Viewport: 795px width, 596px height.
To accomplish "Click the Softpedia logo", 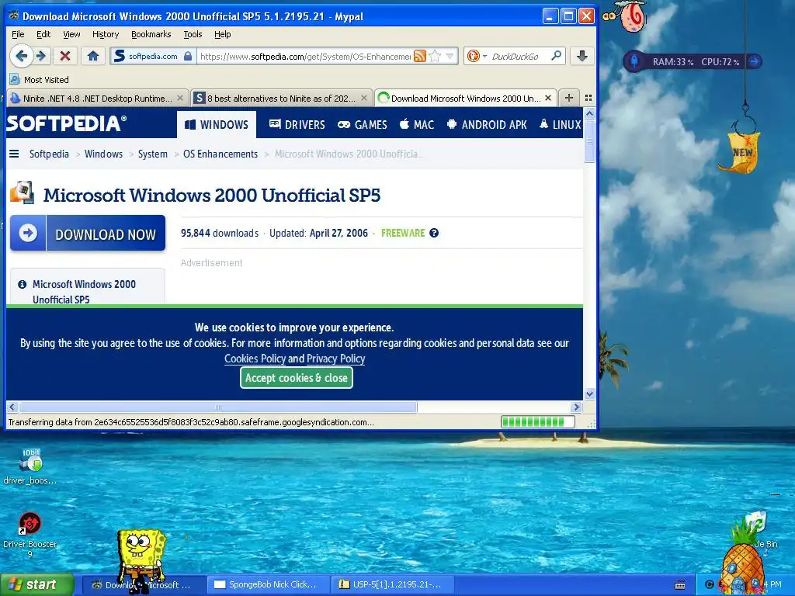I will pyautogui.click(x=67, y=123).
